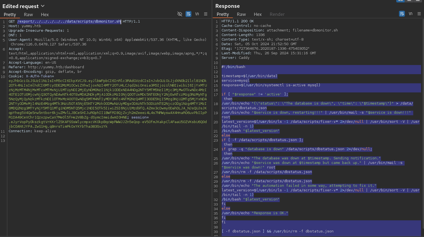
Task: Switch request view to Raw tab
Action: coord(28,15)
